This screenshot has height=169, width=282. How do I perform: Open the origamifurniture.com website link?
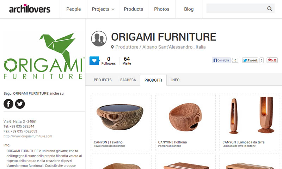coord(28,136)
